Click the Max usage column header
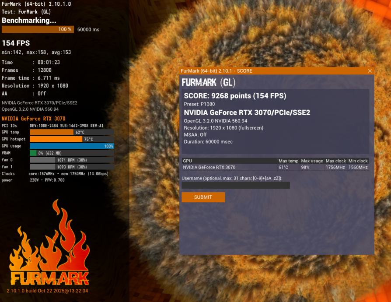391x302 pixels. [x=312, y=161]
